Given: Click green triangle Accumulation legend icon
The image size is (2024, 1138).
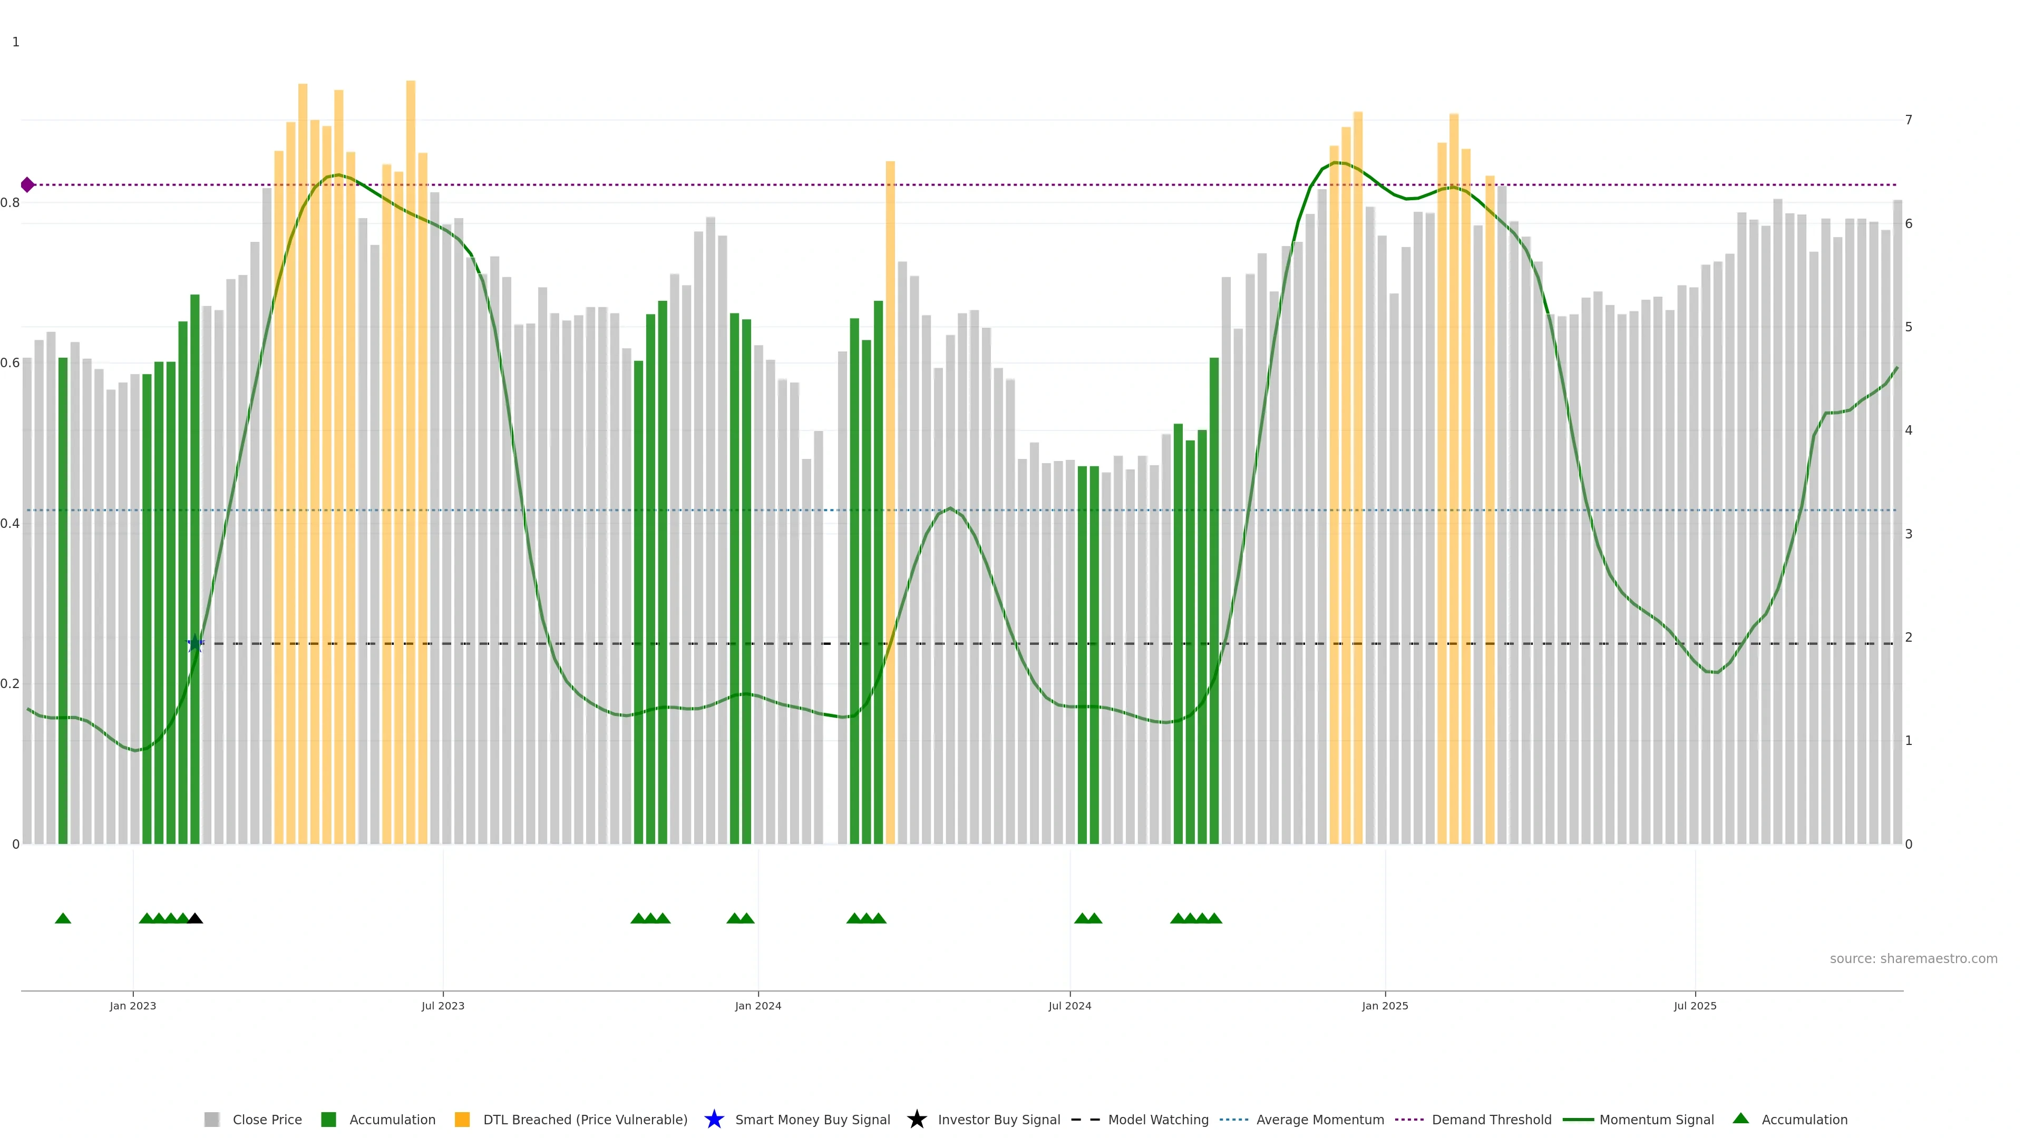Looking at the screenshot, I should coord(1740,1119).
